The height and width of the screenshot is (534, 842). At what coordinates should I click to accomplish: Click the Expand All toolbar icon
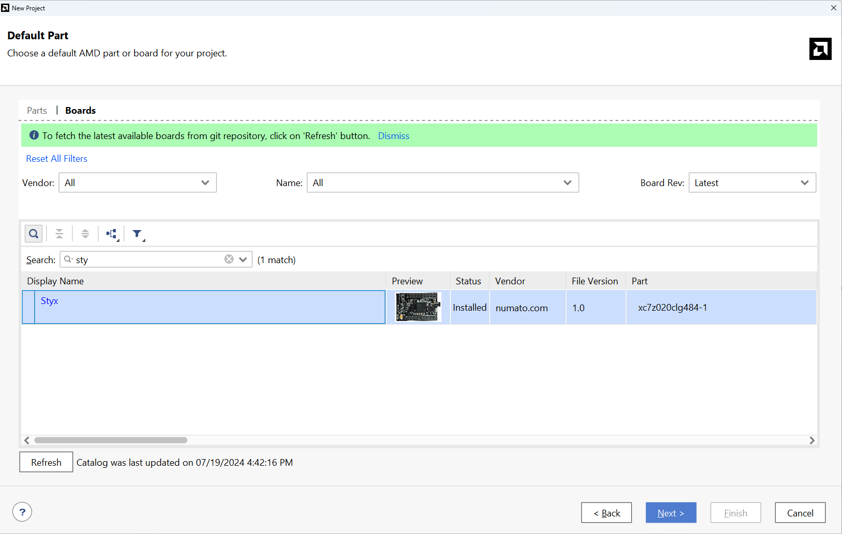(x=85, y=234)
